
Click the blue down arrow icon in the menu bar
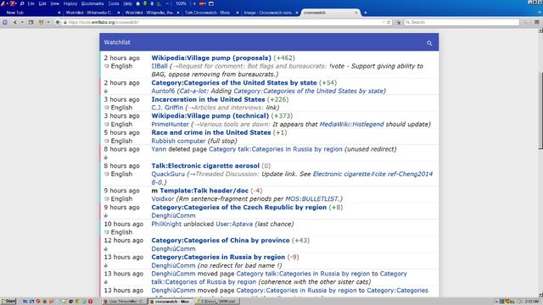click(x=152, y=3)
